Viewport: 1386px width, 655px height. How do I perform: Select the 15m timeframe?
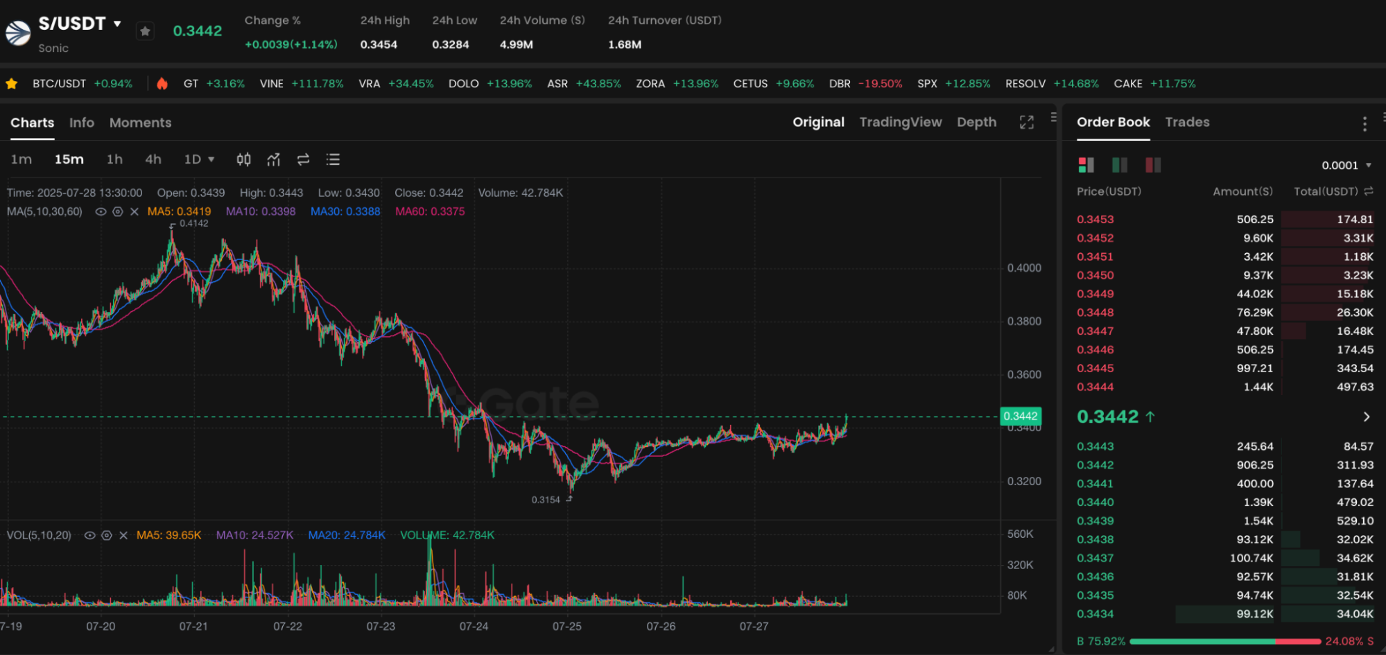pos(69,159)
